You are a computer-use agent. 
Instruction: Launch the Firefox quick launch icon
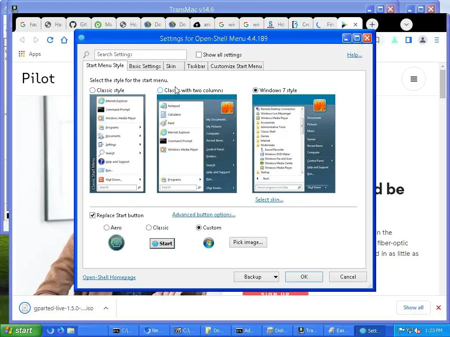[x=61, y=330]
